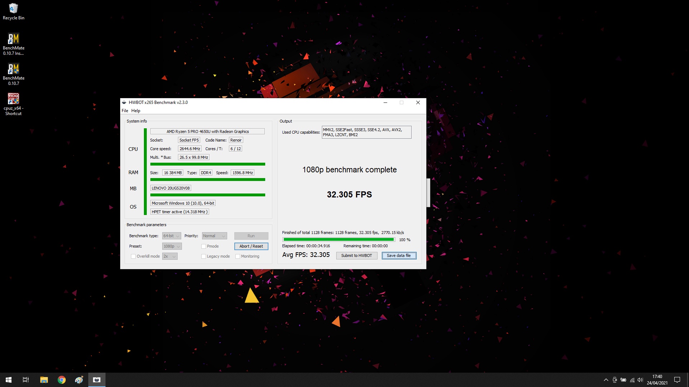This screenshot has width=689, height=387.
Task: Open the File menu
Action: tap(125, 111)
